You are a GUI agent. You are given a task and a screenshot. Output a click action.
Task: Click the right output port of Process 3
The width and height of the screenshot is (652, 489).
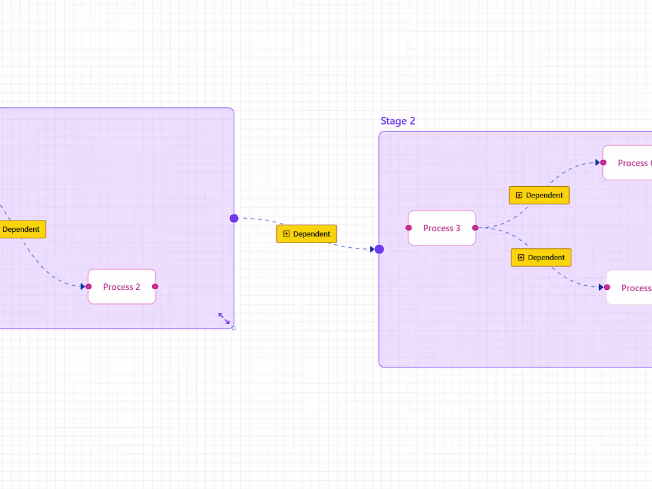[x=475, y=227]
